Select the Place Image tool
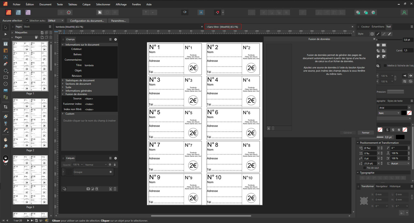The width and height of the screenshot is (414, 223). (x=5, y=90)
